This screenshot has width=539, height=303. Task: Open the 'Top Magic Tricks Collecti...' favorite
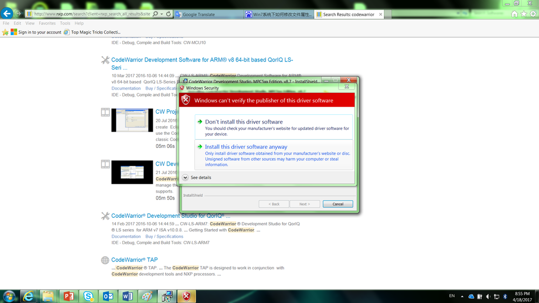[92, 32]
